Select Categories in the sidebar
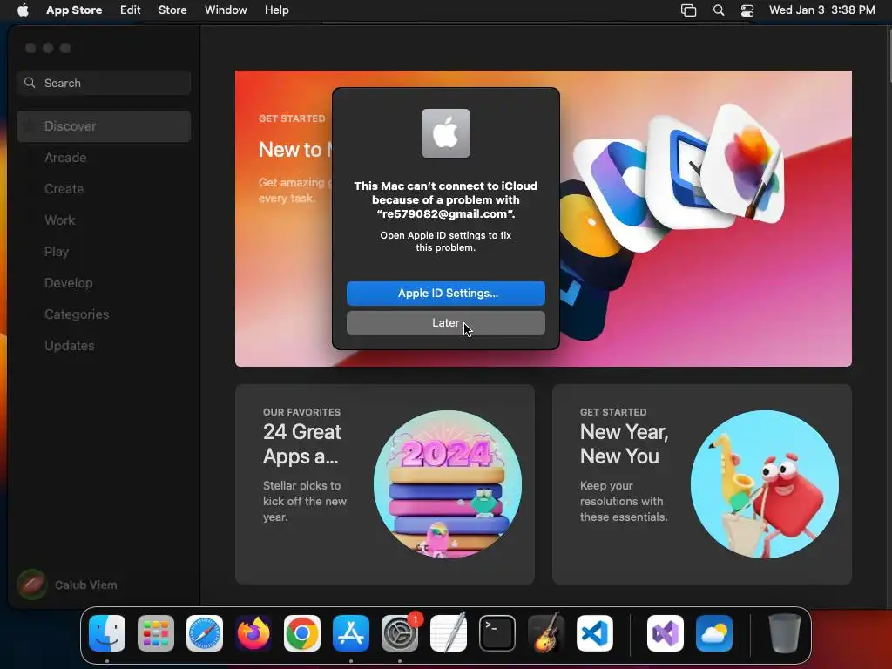The image size is (892, 669). pos(104,314)
